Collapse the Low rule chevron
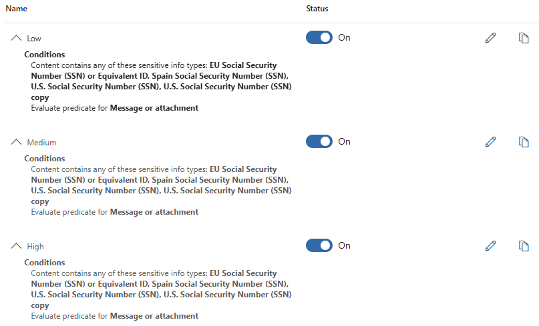This screenshot has width=539, height=326. click(x=17, y=39)
